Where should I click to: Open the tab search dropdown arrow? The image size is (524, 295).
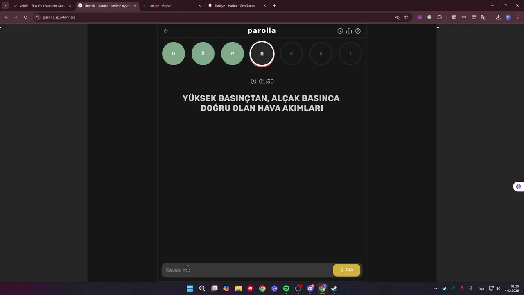point(5,6)
